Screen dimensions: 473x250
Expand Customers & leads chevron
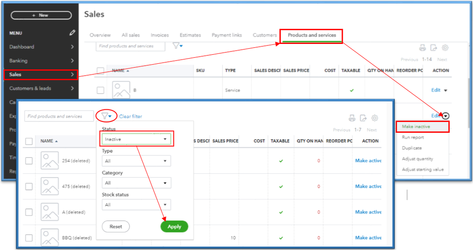pyautogui.click(x=72, y=88)
